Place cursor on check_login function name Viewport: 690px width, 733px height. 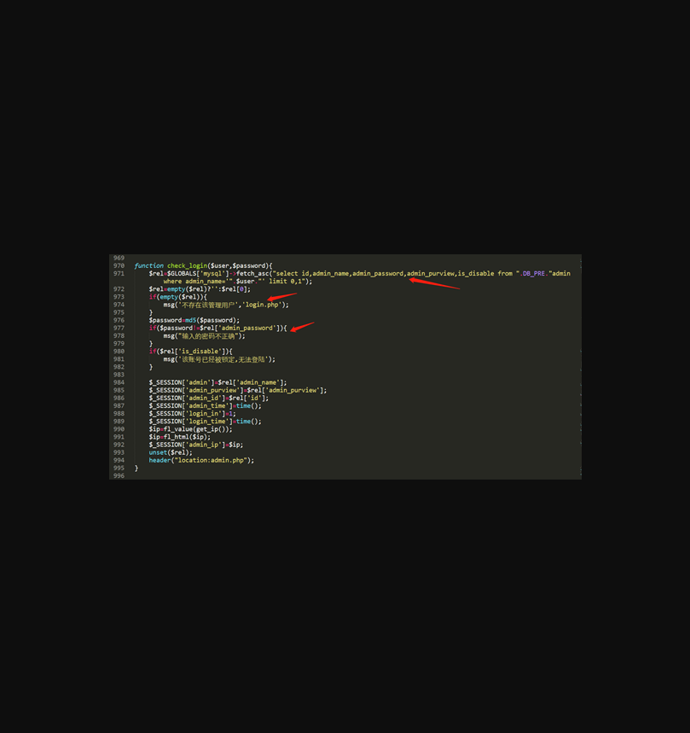point(187,266)
